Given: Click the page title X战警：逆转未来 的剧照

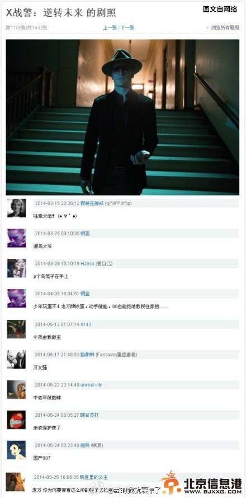Looking at the screenshot, I should coord(61,13).
